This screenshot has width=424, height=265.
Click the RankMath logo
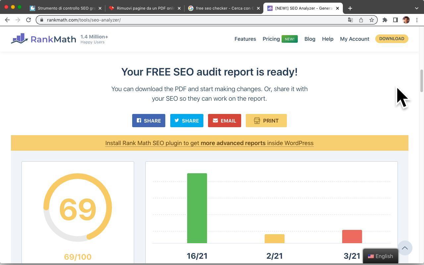click(43, 39)
